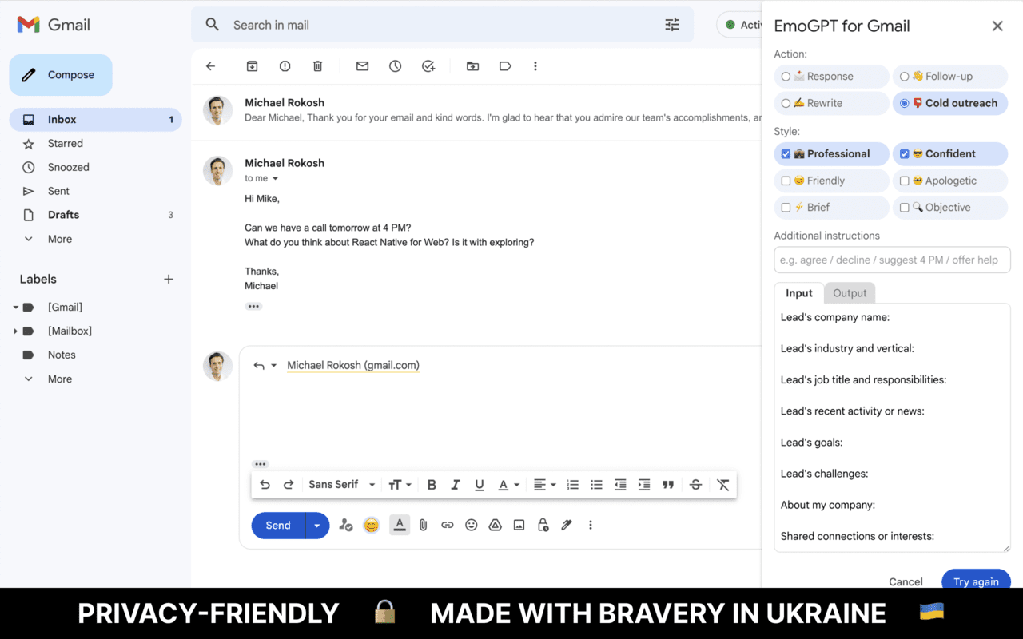Screen dimensions: 1023x639
Task: Select the Rewrite action radio
Action: click(786, 103)
